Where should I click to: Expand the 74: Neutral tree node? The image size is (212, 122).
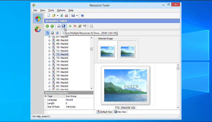tap(49, 62)
